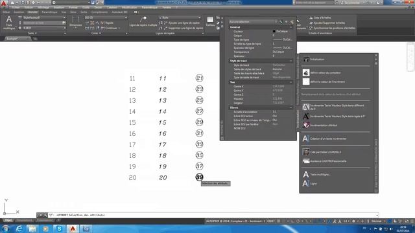
Task: Click the circled attribute number 39
Action: click(x=199, y=177)
